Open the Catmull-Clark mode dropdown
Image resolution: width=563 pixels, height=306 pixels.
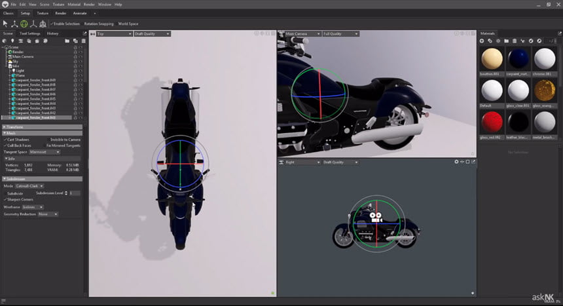pos(29,186)
